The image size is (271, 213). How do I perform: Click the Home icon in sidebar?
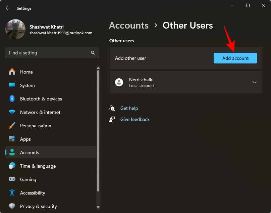click(x=12, y=72)
